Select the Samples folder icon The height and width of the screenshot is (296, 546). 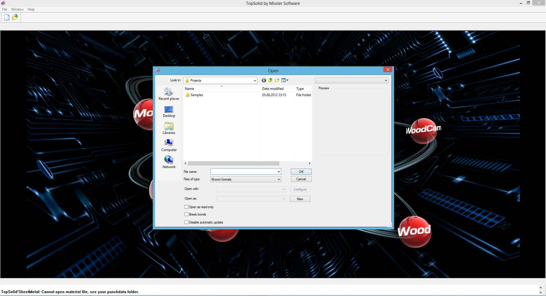tap(187, 95)
